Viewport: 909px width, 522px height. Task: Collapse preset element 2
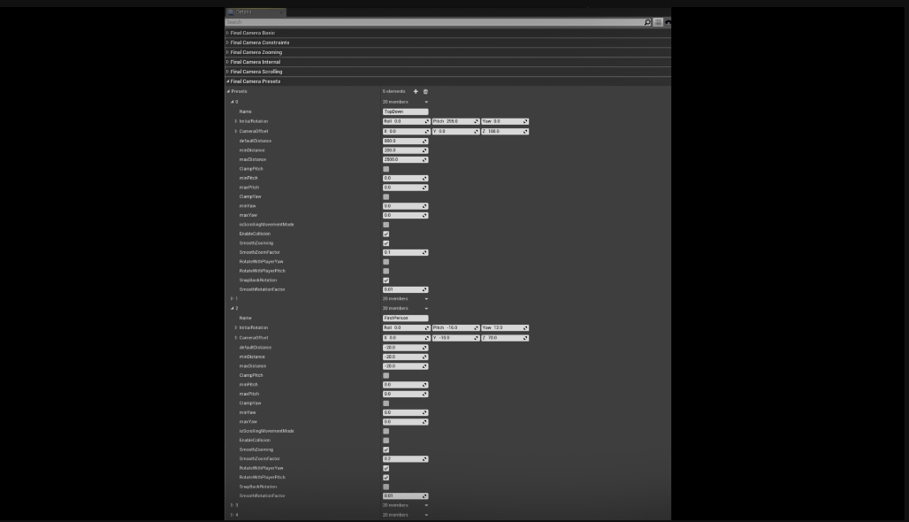click(x=233, y=309)
